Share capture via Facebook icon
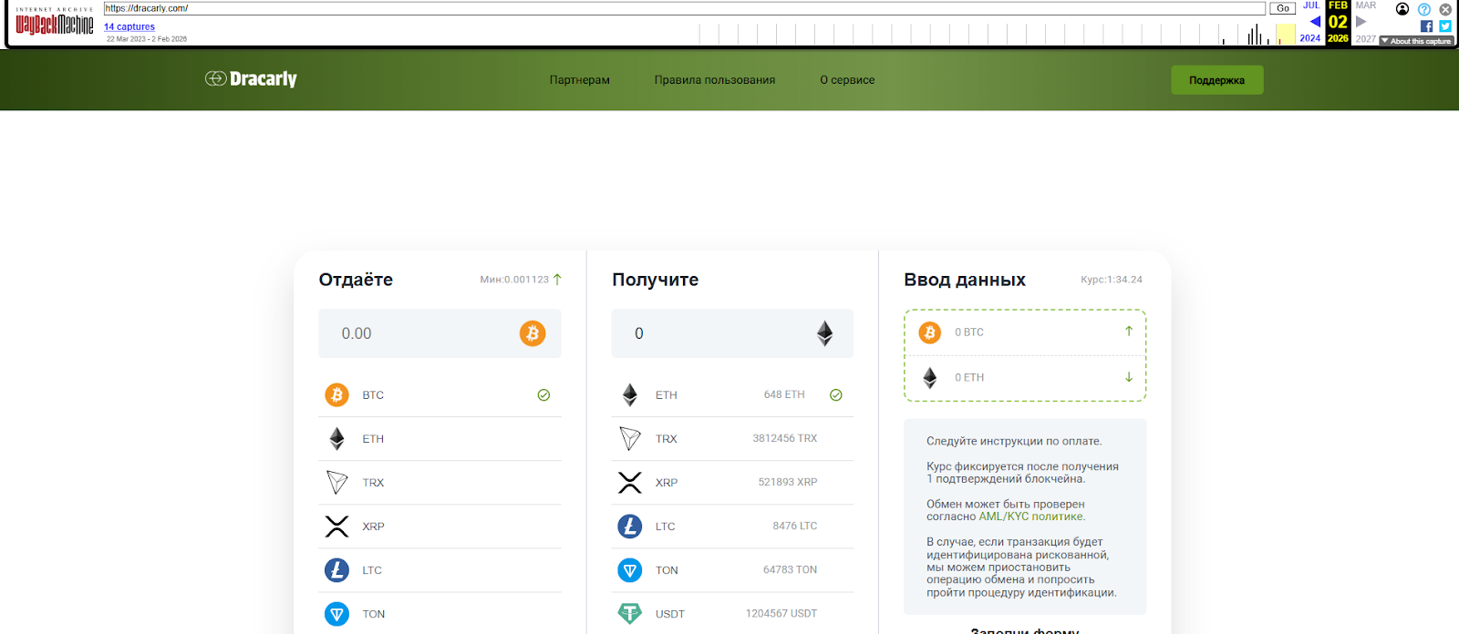 [1426, 26]
